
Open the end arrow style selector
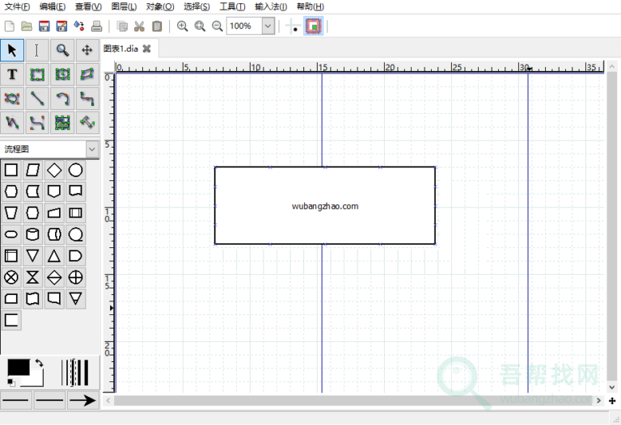click(x=82, y=400)
